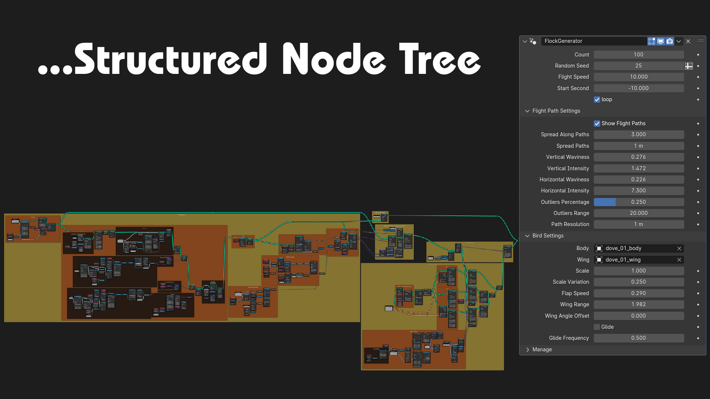Clear the dove_01_body object reference
Screen dimensions: 710x399
(679, 248)
